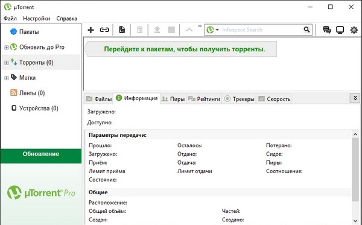Image resolution: width=362 pixels, height=225 pixels.
Task: Select Обновить до Pro in sidebar
Action: pos(42,47)
